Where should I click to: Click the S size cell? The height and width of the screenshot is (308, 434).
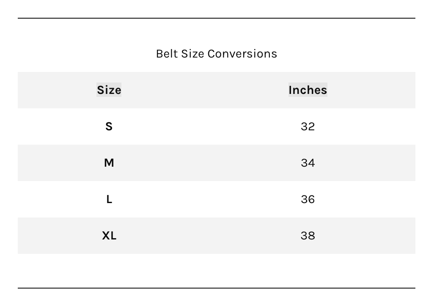point(109,126)
